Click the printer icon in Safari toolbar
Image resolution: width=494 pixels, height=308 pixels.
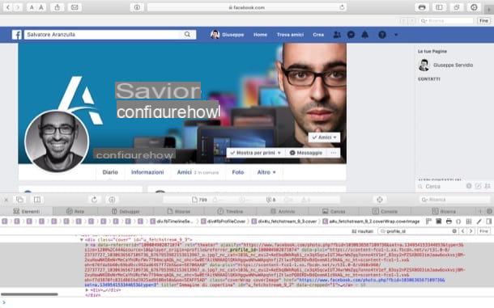(x=422, y=7)
